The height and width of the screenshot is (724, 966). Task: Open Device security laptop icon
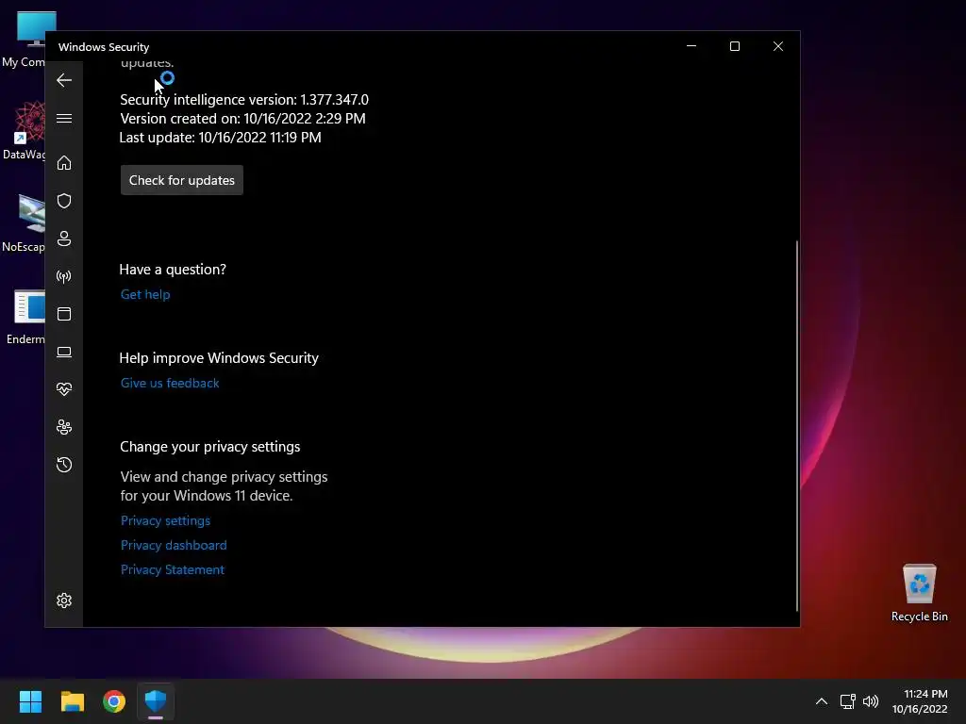64,352
